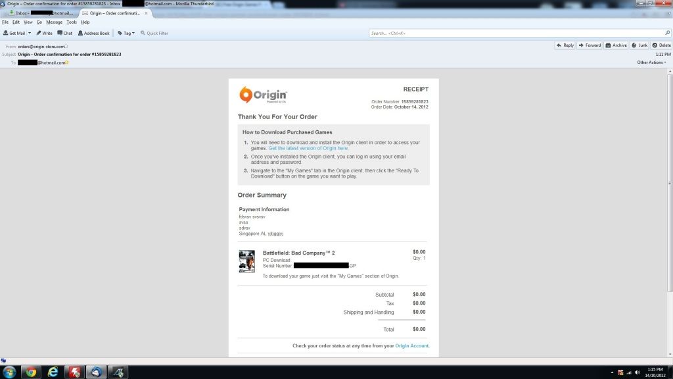Click the star beside the hotmail recipient

point(68,63)
